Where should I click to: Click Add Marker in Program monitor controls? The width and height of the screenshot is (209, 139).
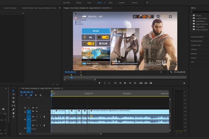(x=99, y=83)
